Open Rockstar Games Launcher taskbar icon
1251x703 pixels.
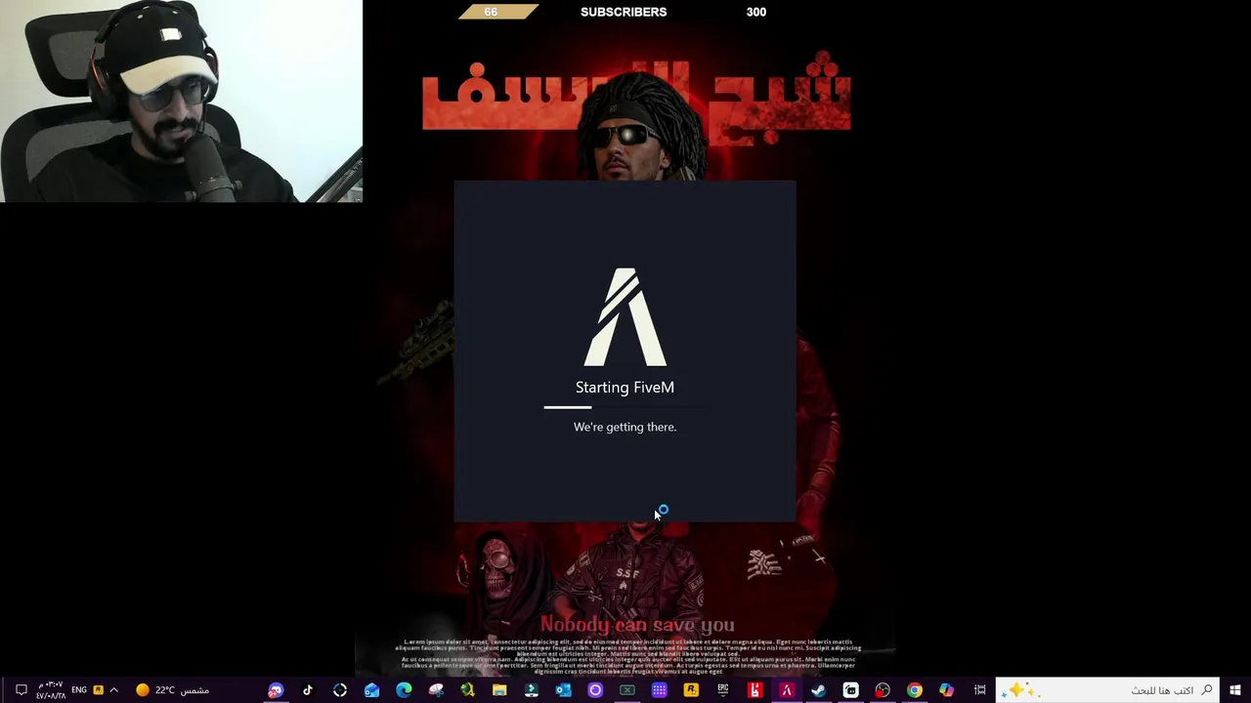691,690
